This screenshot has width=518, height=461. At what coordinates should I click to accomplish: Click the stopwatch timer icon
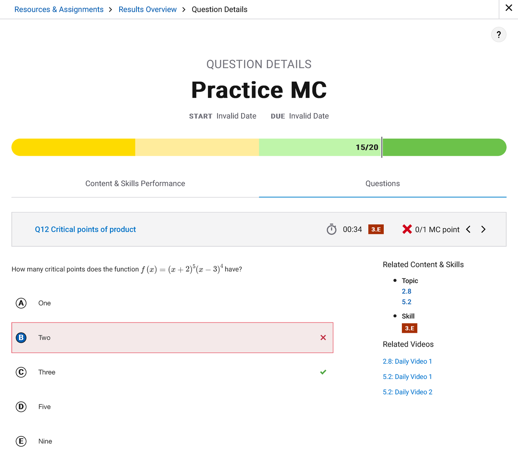click(x=331, y=229)
